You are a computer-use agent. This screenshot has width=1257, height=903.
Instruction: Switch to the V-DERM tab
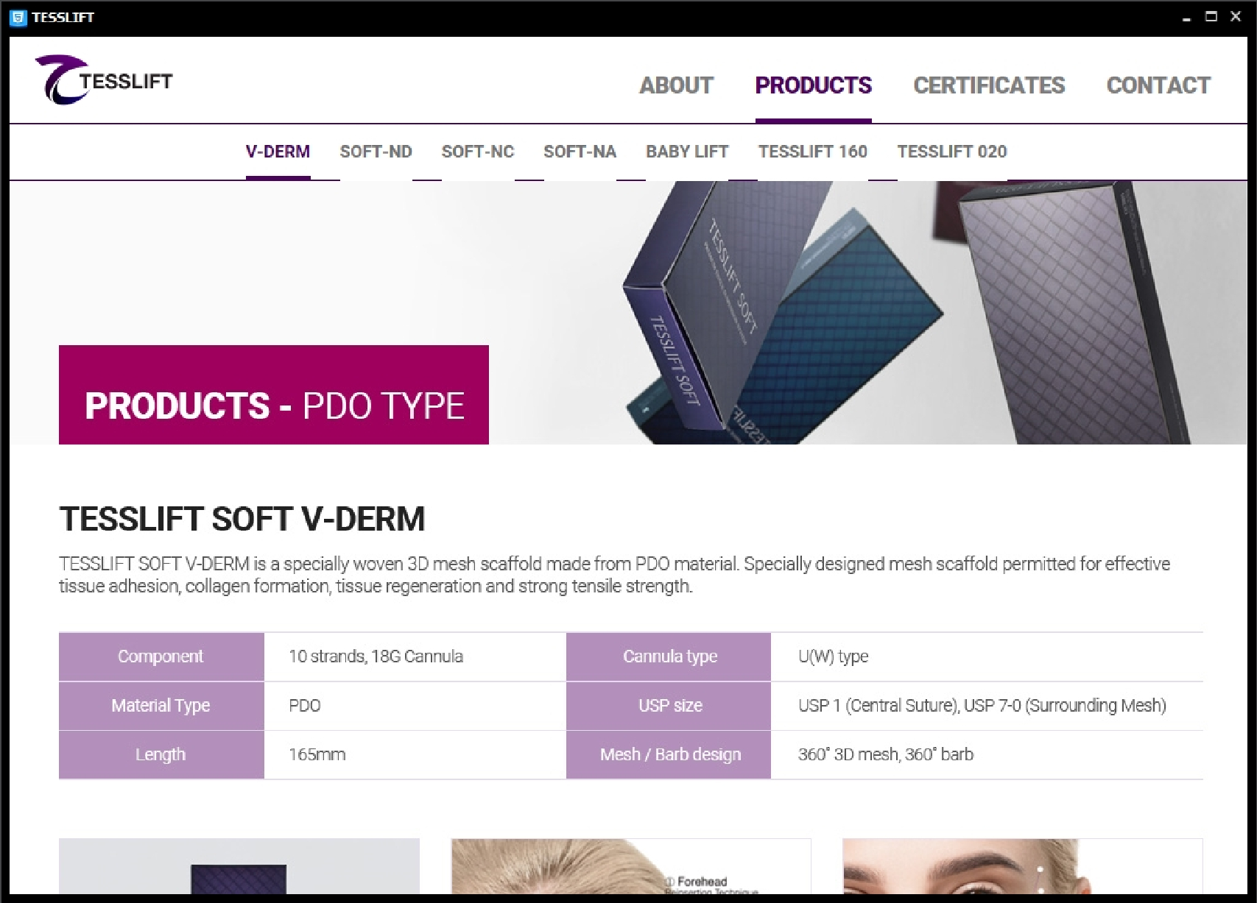[278, 152]
